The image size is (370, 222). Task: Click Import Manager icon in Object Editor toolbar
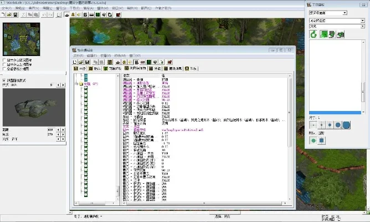coord(161,62)
